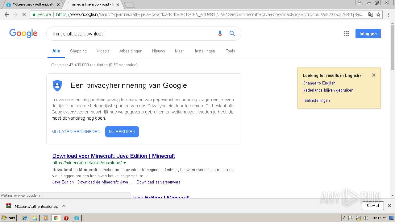395x222 pixels.
Task: Select the Alle search tab
Action: tap(56, 51)
